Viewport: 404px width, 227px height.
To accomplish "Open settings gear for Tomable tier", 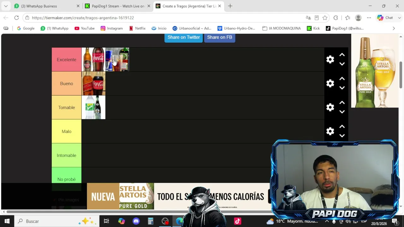I will click(x=330, y=107).
